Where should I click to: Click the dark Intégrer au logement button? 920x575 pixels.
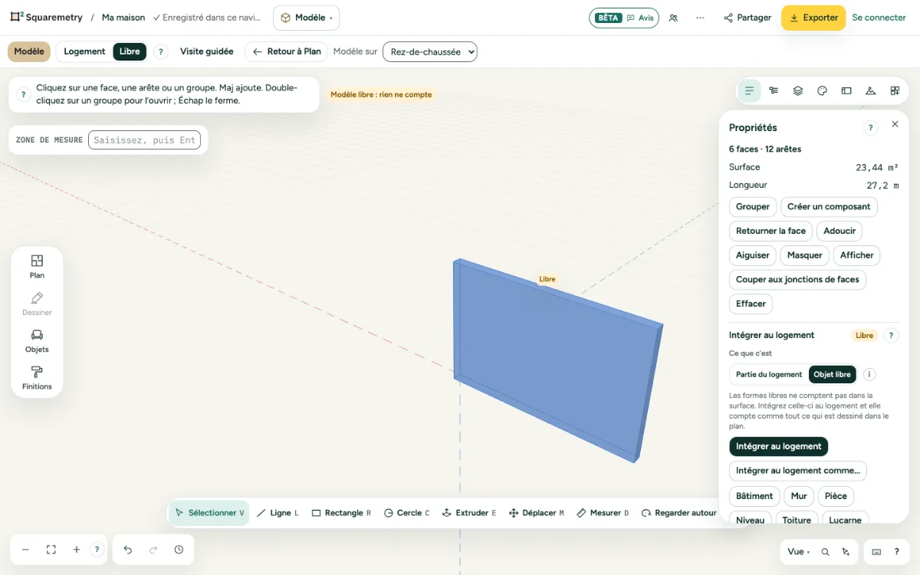[779, 446]
